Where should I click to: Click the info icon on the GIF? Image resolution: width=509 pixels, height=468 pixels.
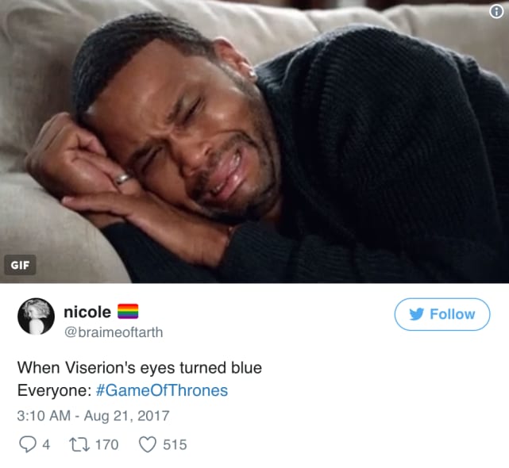tap(496, 12)
